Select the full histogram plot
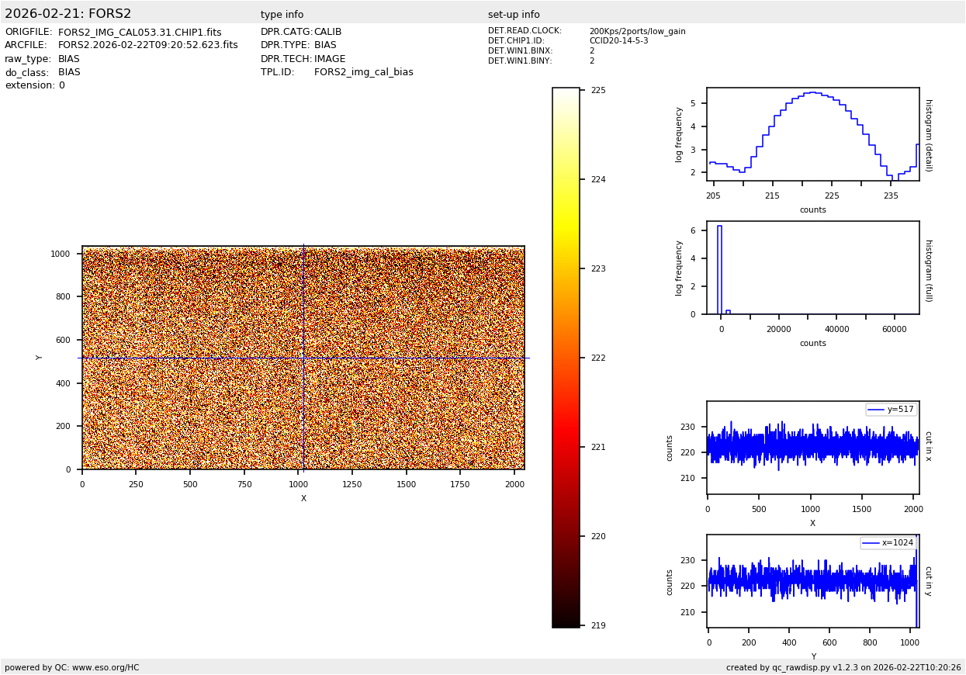Image resolution: width=966 pixels, height=675 pixels. coord(812,268)
